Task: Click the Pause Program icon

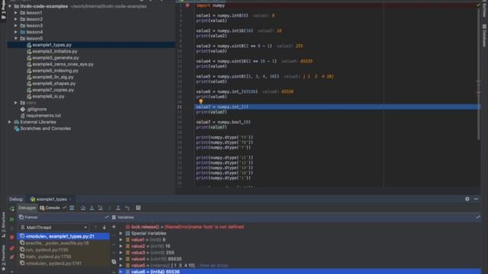Action: pos(12,228)
